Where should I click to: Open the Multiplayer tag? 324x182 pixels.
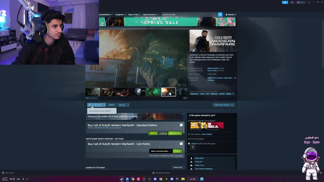(x=214, y=94)
